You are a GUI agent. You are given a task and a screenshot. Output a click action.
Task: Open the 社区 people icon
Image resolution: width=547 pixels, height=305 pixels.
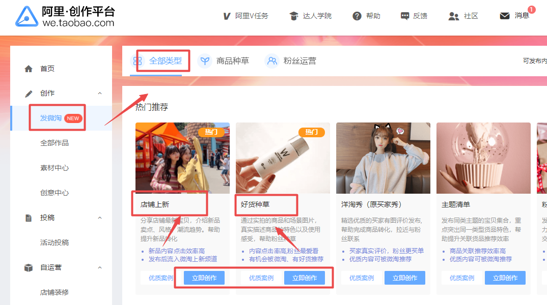453,16
